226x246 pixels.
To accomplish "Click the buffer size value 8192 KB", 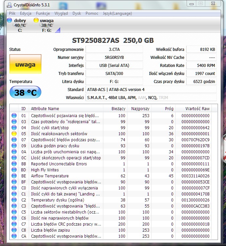I will pyautogui.click(x=201, y=50).
